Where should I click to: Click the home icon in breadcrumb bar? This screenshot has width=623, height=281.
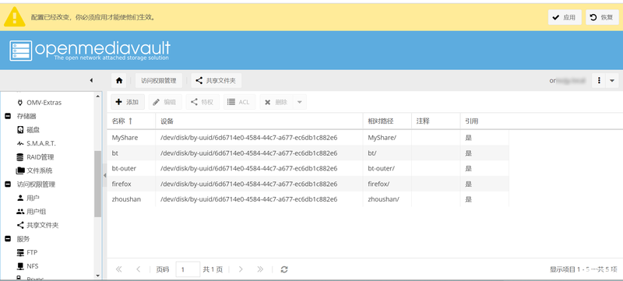pos(119,81)
